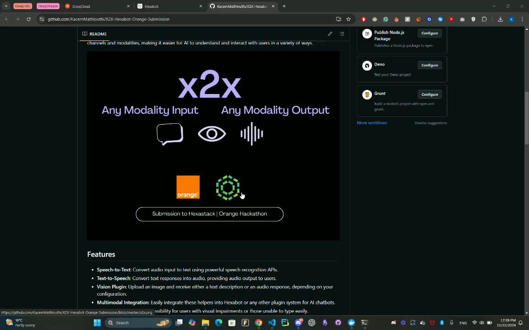Close the GroqCloud tab

[128, 6]
